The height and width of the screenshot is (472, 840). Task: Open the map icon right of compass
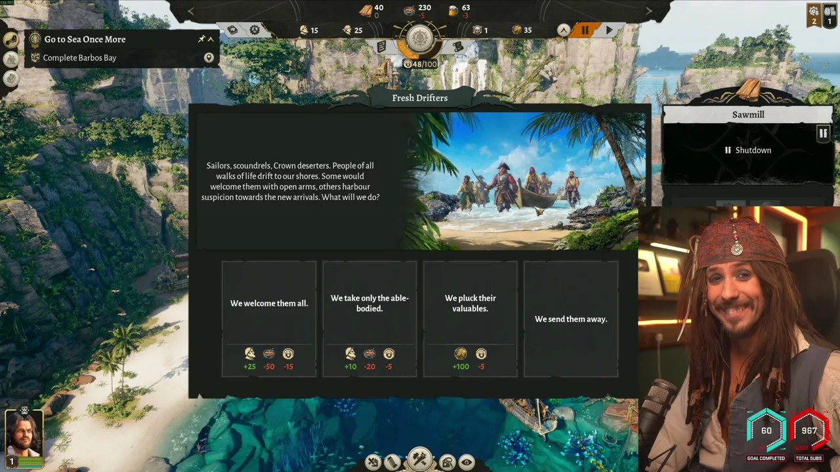pos(457,46)
